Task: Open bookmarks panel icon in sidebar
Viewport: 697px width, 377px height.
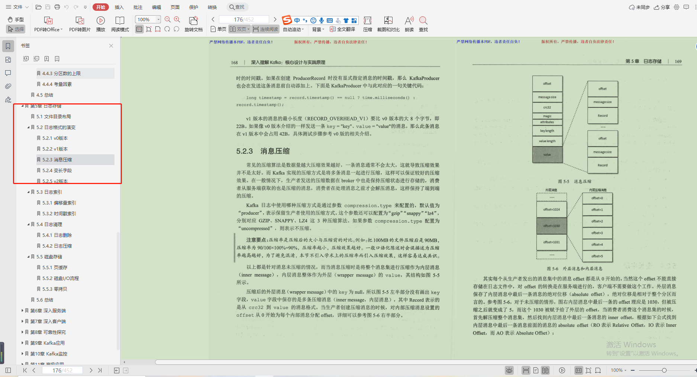Action: pos(8,46)
